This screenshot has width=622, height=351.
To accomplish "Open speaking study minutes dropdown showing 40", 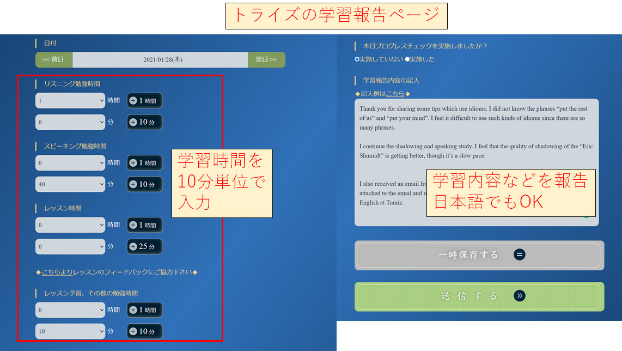I will click(x=70, y=184).
